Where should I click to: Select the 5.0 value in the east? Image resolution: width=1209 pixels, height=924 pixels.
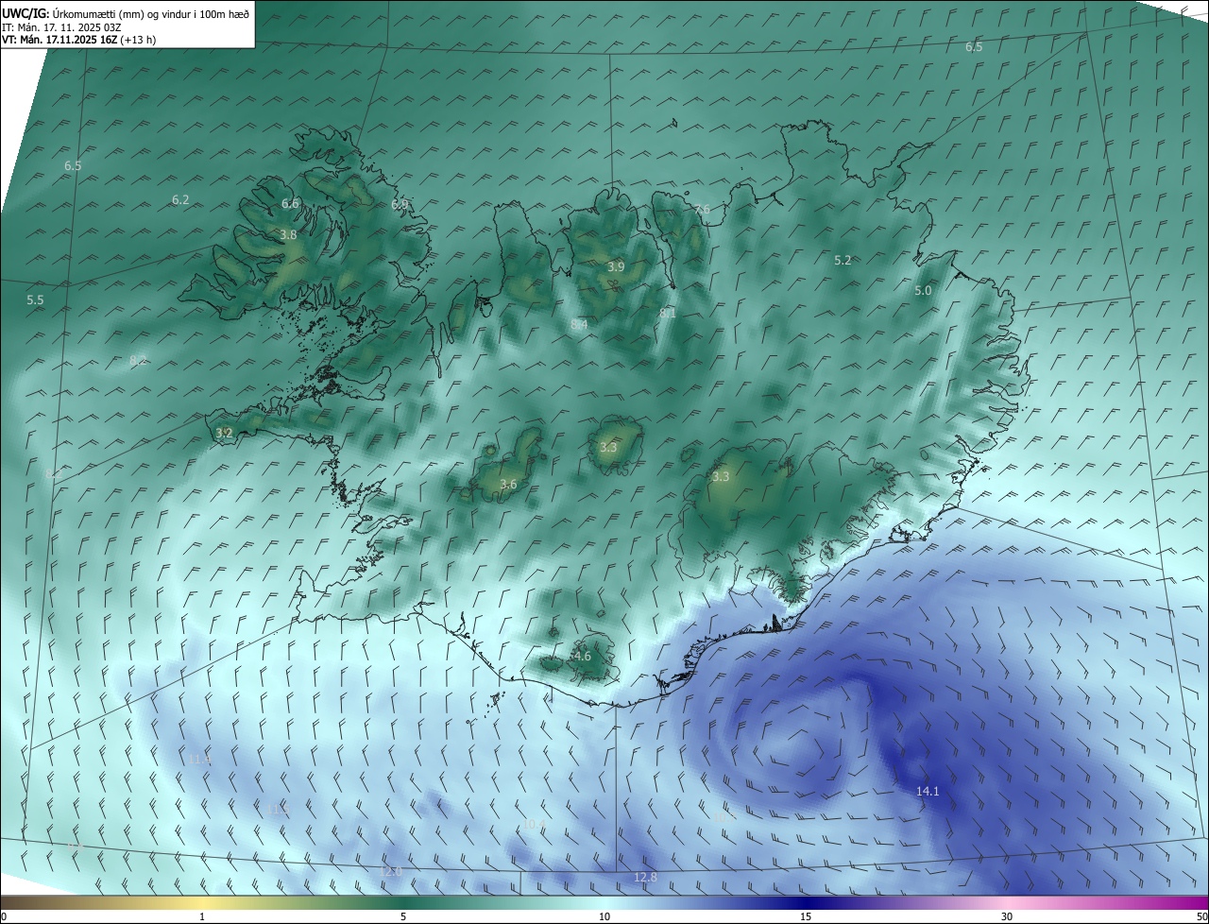tap(923, 291)
